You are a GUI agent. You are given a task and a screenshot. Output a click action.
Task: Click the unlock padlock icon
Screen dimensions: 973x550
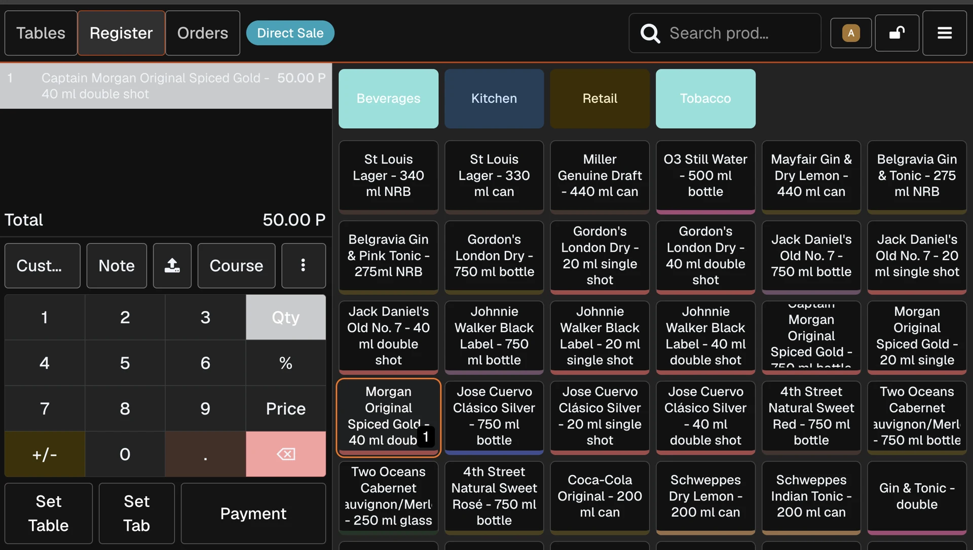897,33
